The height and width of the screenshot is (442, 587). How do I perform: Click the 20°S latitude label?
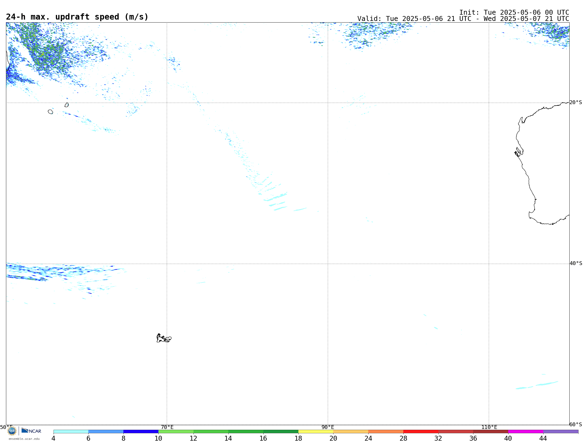[x=576, y=102]
